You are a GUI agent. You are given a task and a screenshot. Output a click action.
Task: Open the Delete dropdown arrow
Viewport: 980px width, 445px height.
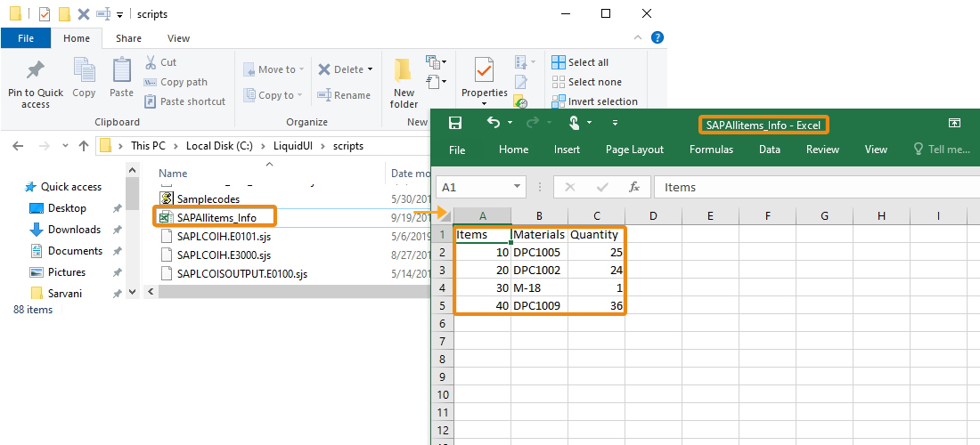pyautogui.click(x=370, y=69)
